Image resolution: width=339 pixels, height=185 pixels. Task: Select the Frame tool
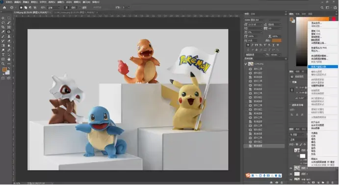[9, 27]
